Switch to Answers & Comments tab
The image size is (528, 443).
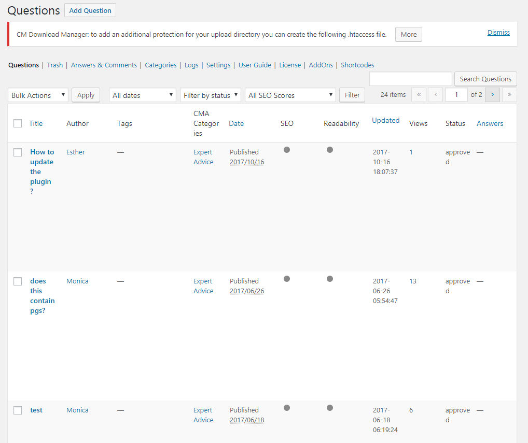pyautogui.click(x=104, y=65)
